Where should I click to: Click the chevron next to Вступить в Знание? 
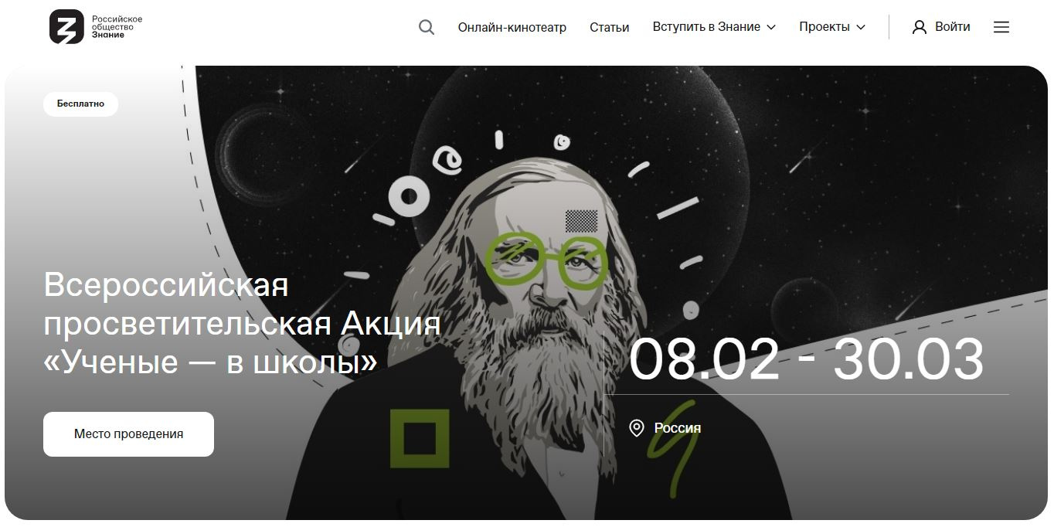[770, 27]
